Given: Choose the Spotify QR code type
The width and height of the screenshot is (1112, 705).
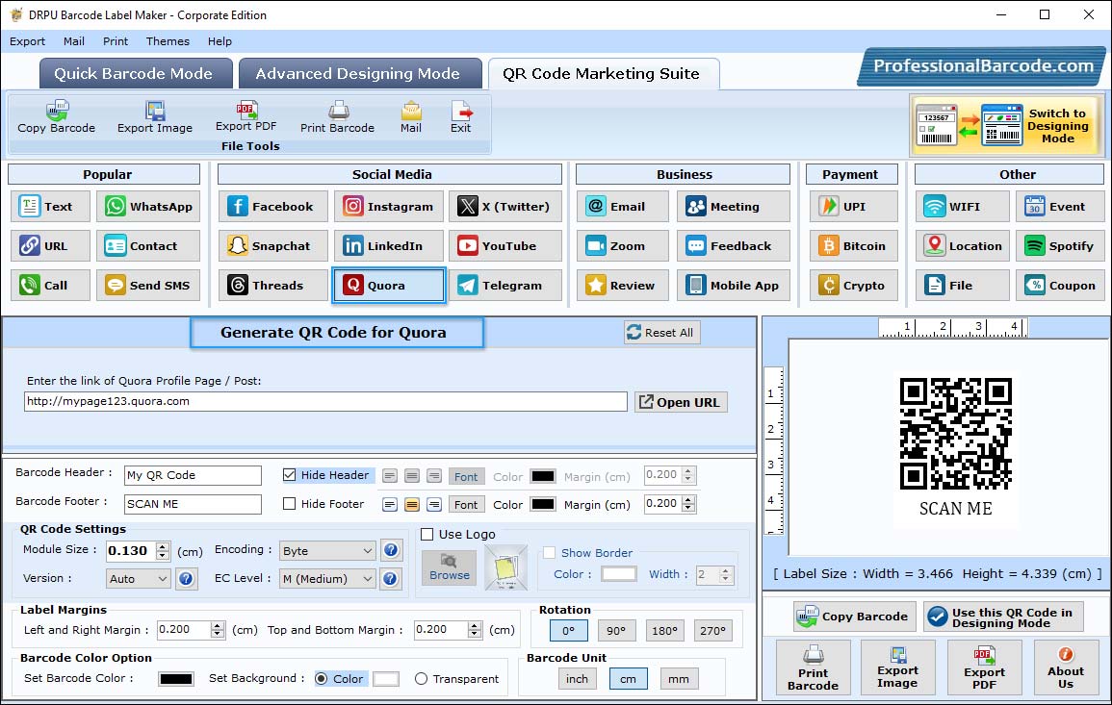Looking at the screenshot, I should pos(1060,246).
